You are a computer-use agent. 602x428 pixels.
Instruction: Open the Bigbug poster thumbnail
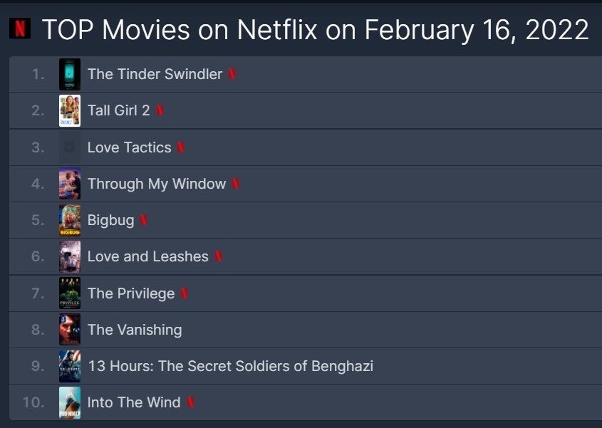click(x=70, y=220)
